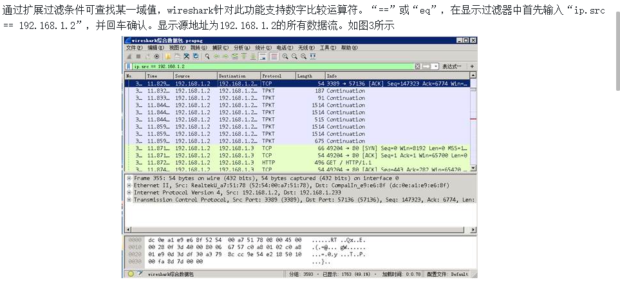Open the 无线 menu
This screenshot has width=620, height=282.
coord(306,48)
